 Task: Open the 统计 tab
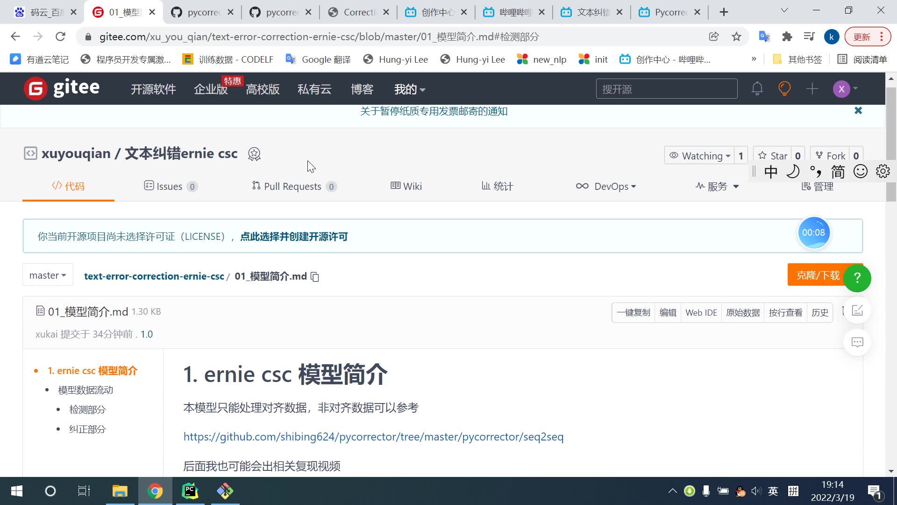coord(497,186)
